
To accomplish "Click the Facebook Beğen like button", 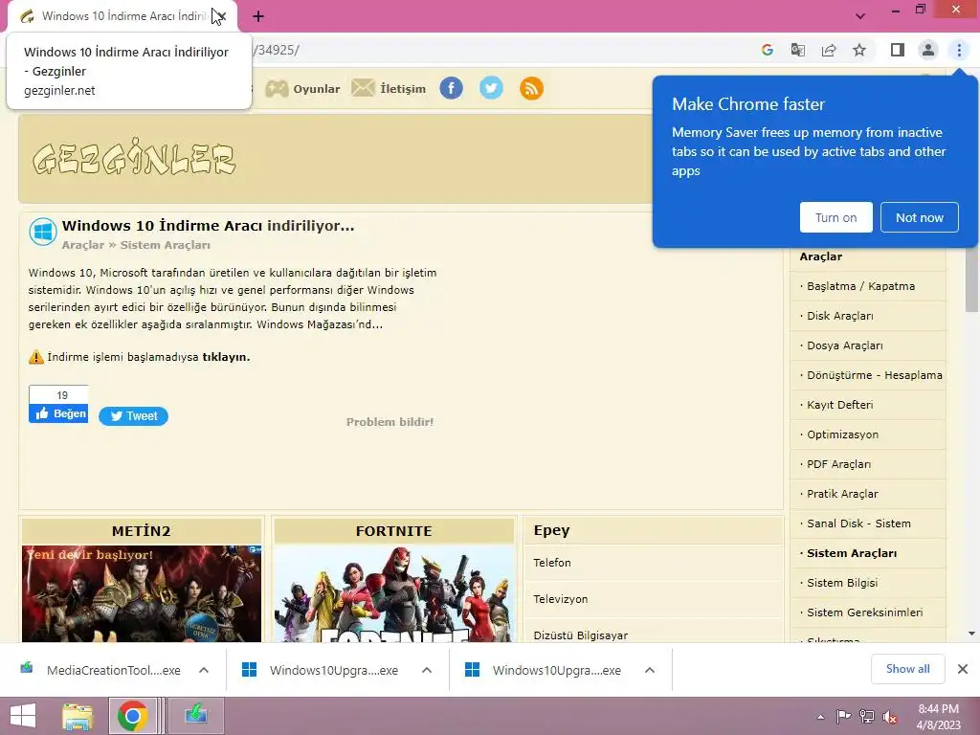I will [58, 413].
